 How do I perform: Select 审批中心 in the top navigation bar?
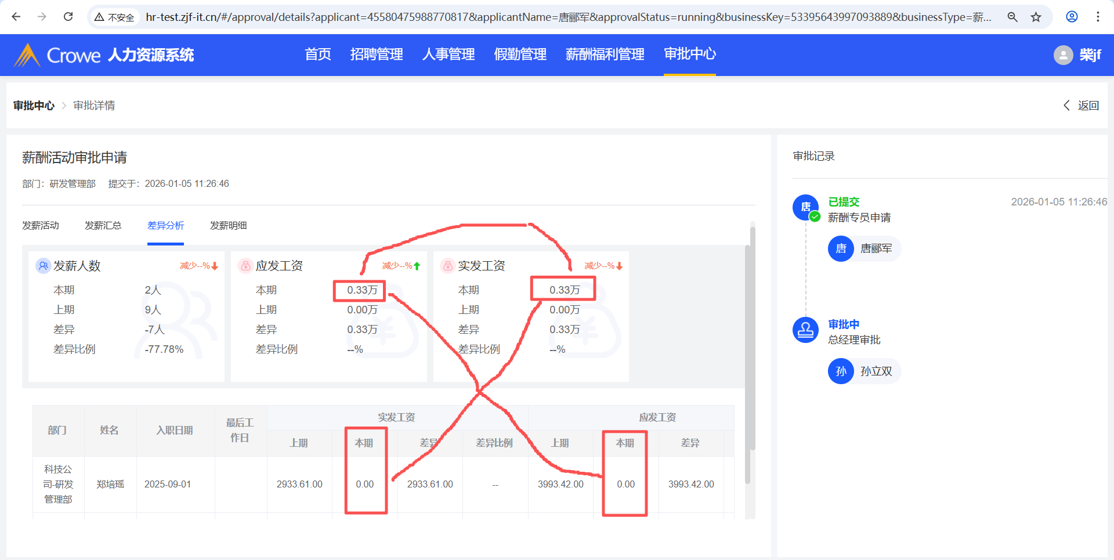pos(690,54)
